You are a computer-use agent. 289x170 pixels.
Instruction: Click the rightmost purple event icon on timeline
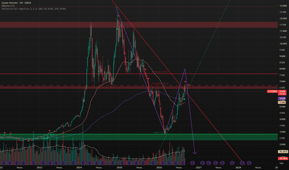(x=249, y=163)
